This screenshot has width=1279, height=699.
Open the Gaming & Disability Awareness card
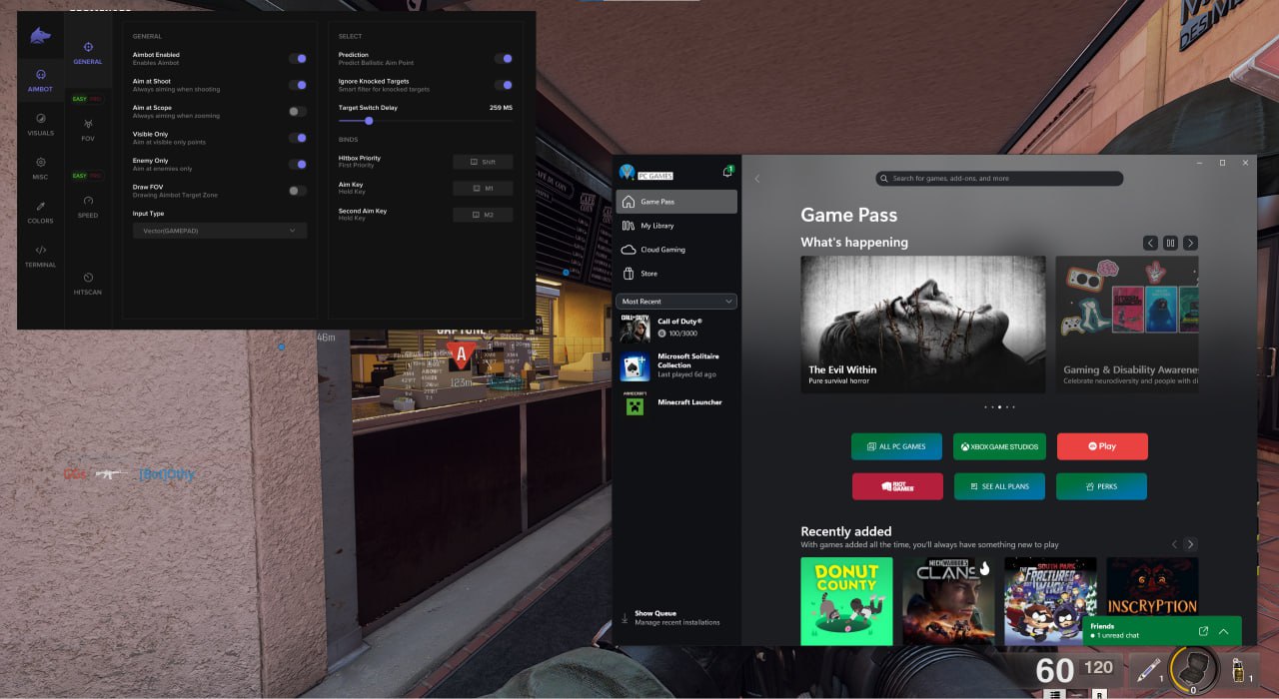click(x=1127, y=325)
